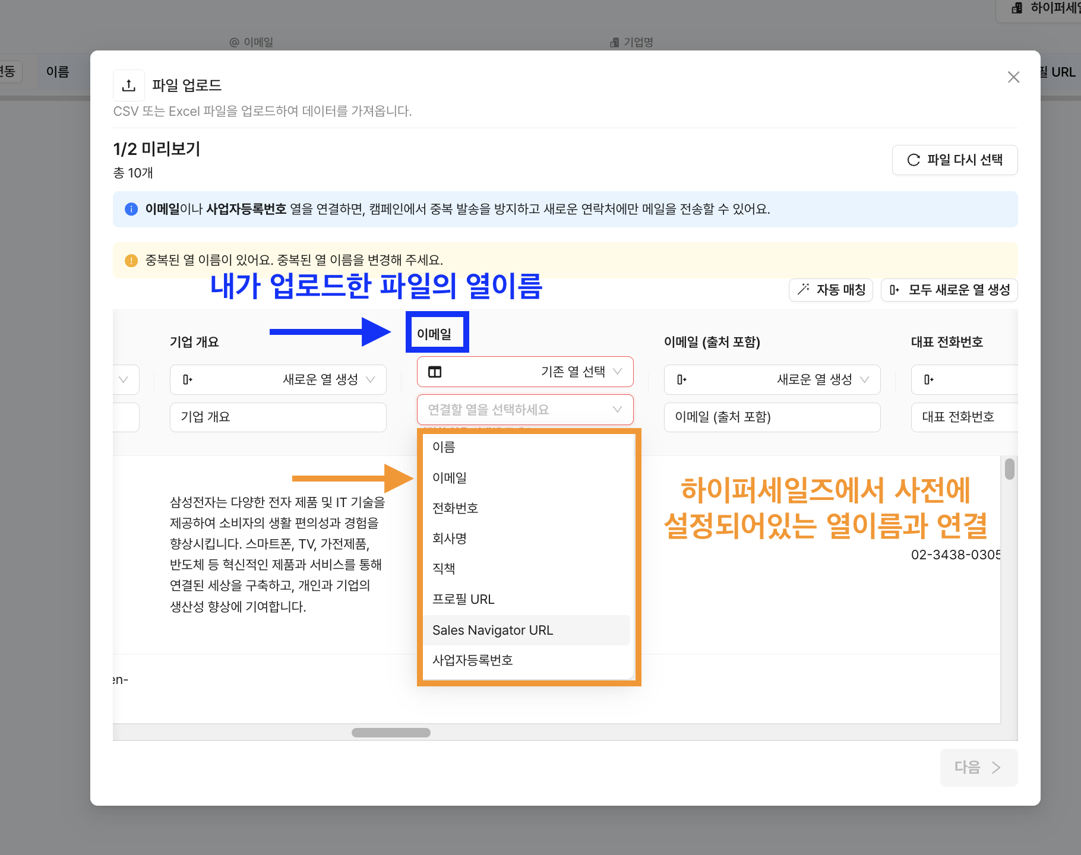1081x855 pixels.
Task: Click the 기업 개요 column name field
Action: tap(278, 417)
